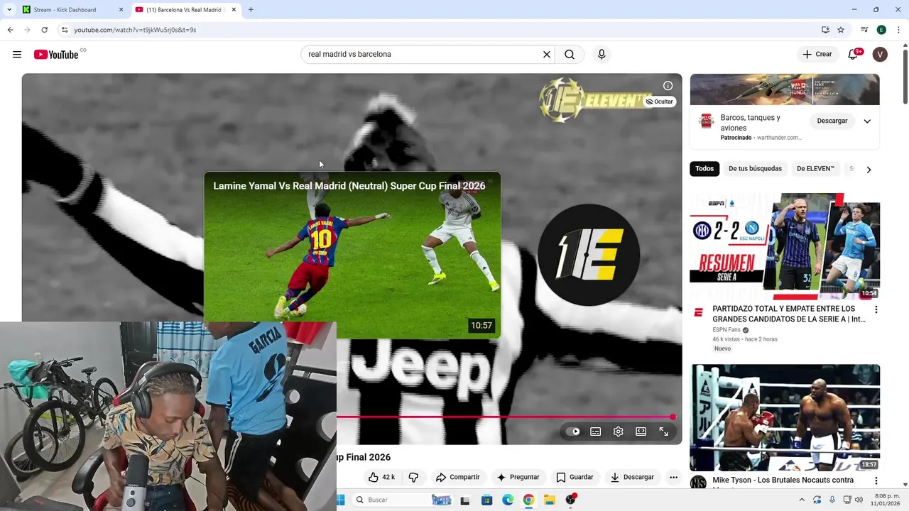Image resolution: width=909 pixels, height=511 pixels.
Task: Open ESPN Fans channel link
Action: 726,330
